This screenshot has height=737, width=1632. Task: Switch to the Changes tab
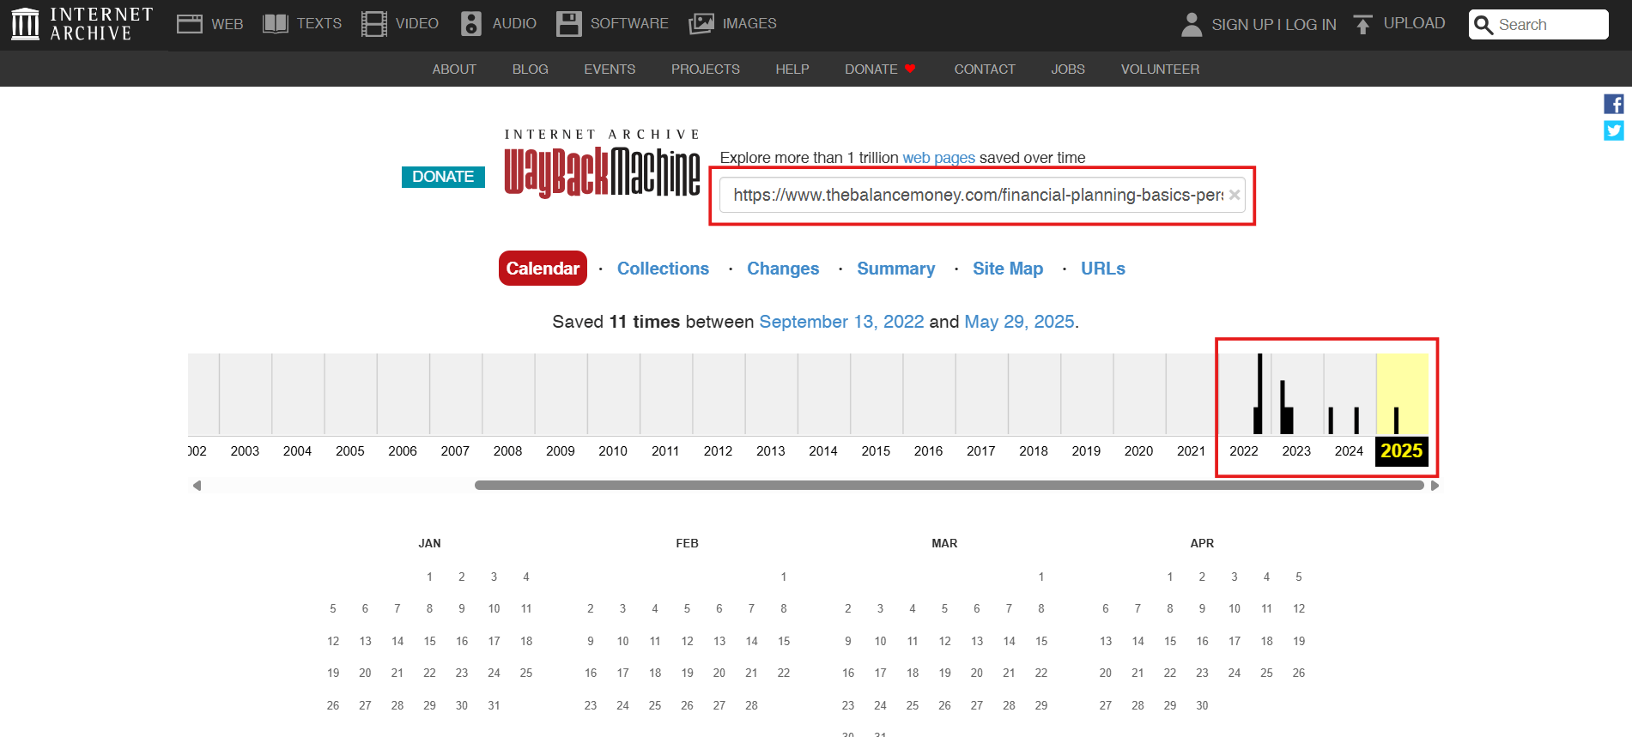[x=783, y=269]
